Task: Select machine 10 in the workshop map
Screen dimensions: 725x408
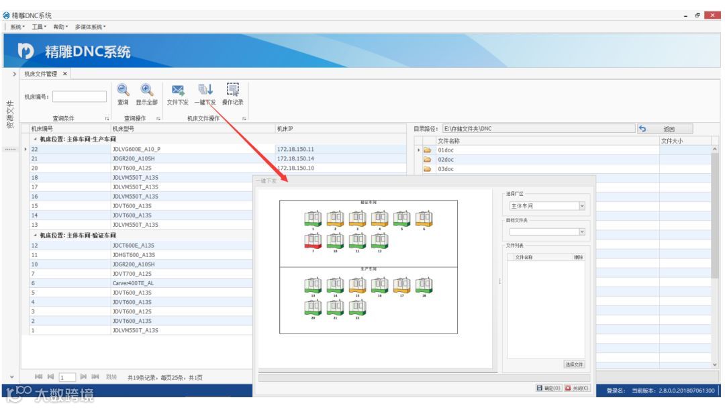Action: [335, 240]
